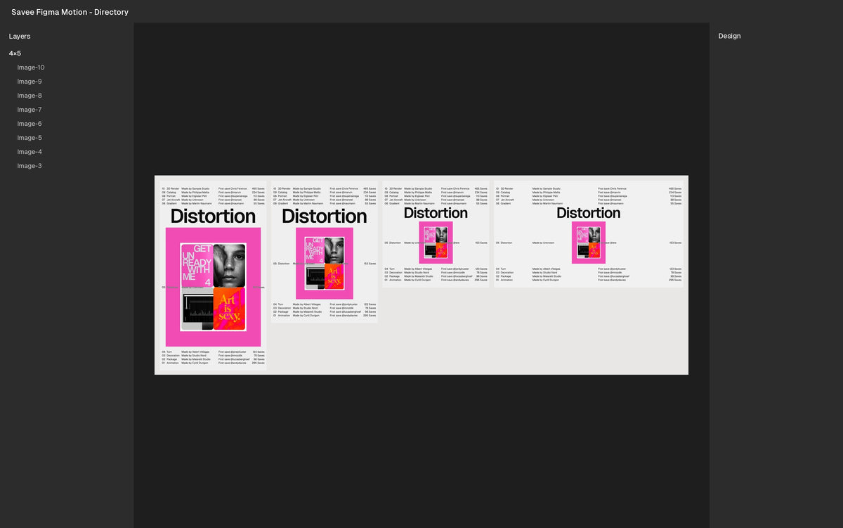The width and height of the screenshot is (843, 528).
Task: Click the widest Distortion artboard on canvas
Action: pyautogui.click(x=589, y=234)
